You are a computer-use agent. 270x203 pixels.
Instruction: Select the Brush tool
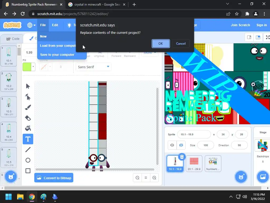tap(28, 107)
